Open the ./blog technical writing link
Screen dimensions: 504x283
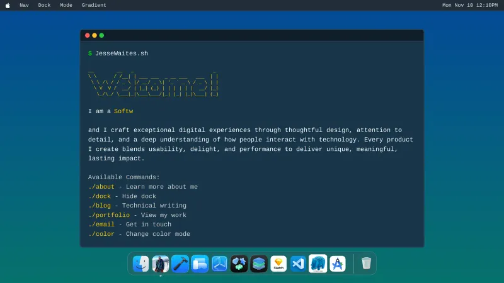coord(100,206)
